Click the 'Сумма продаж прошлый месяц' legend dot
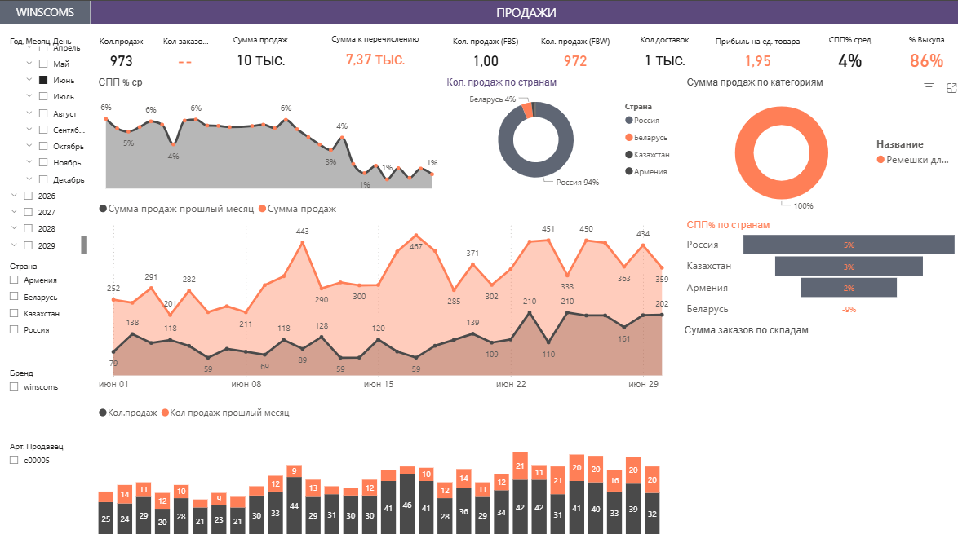 click(103, 209)
